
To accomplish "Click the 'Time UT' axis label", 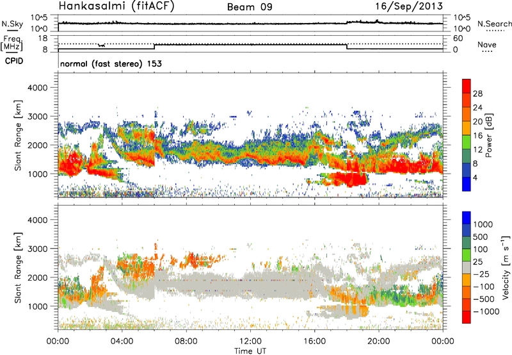I will pyautogui.click(x=250, y=351).
